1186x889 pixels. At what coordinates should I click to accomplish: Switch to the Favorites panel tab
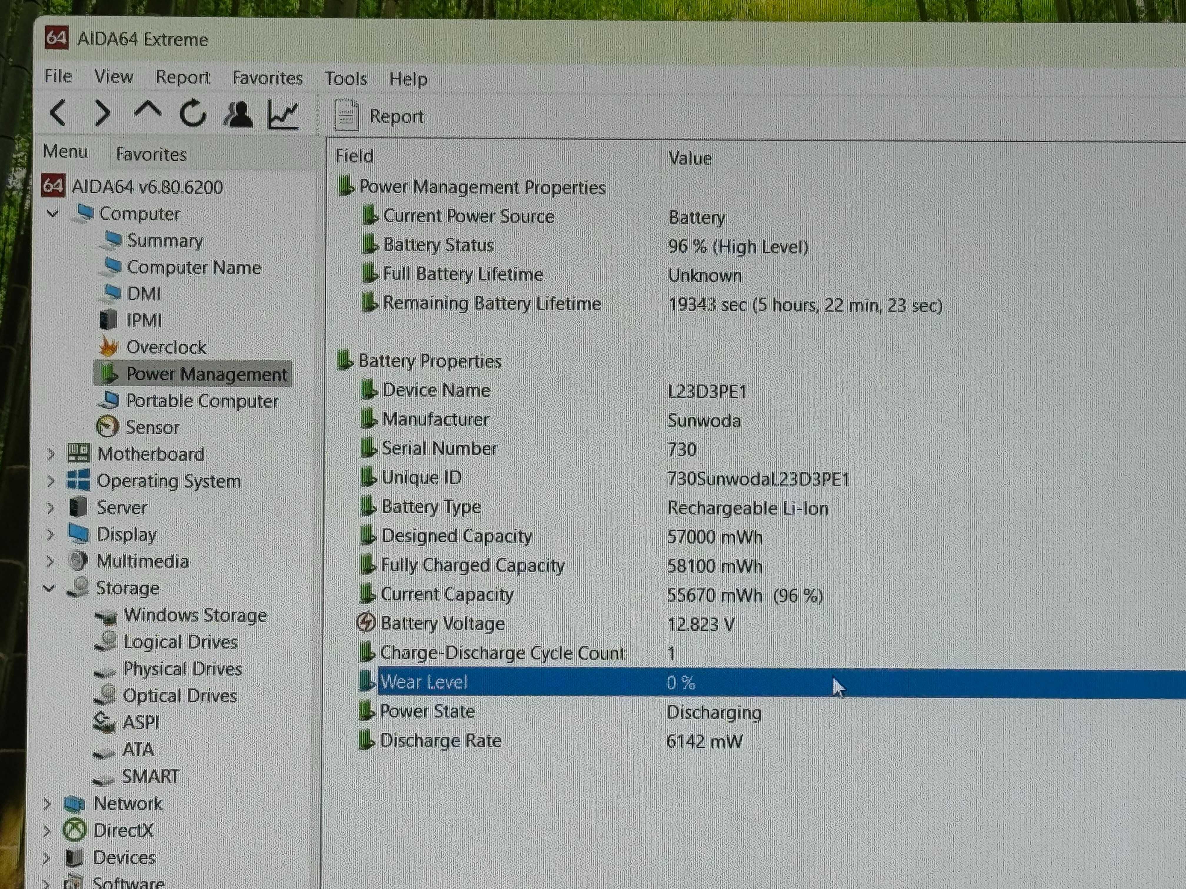point(151,154)
